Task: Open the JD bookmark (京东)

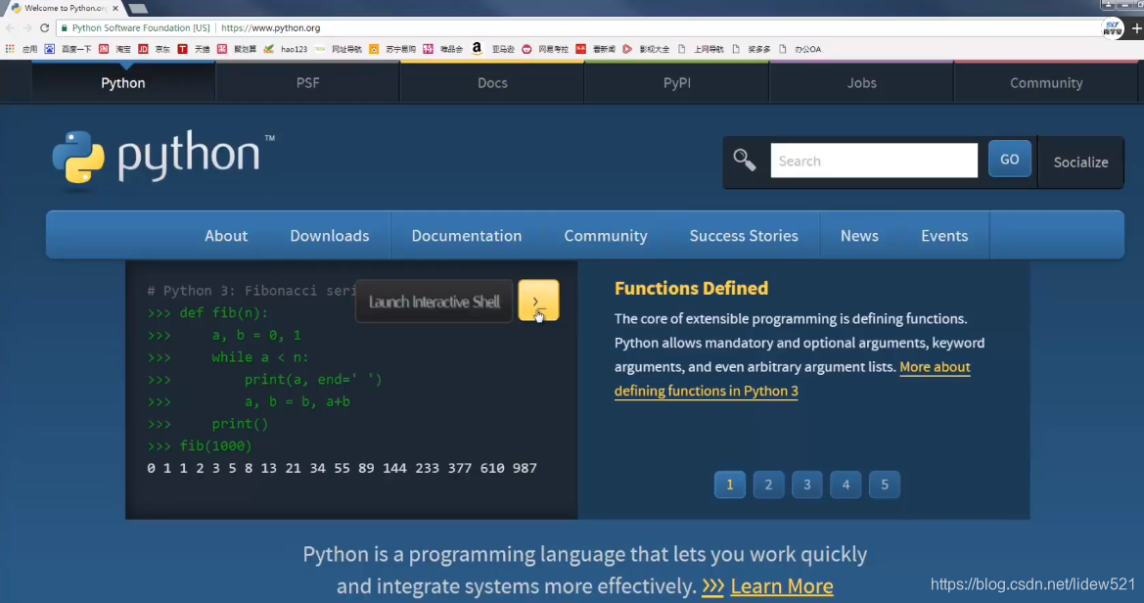Action: pos(154,49)
